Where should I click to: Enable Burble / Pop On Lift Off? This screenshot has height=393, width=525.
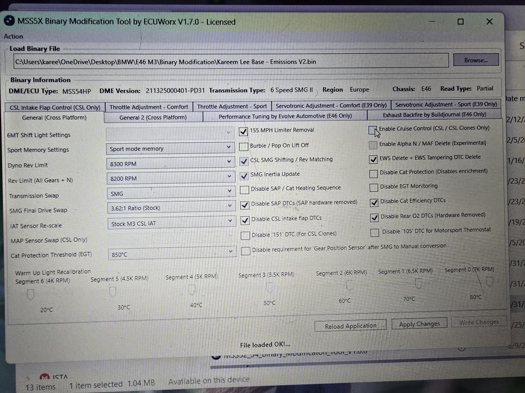(244, 146)
